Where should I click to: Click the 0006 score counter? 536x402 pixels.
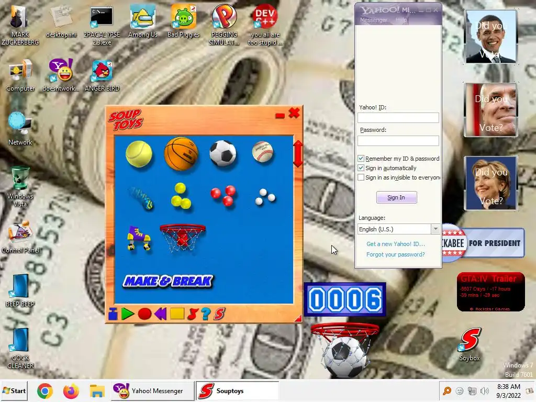click(345, 299)
